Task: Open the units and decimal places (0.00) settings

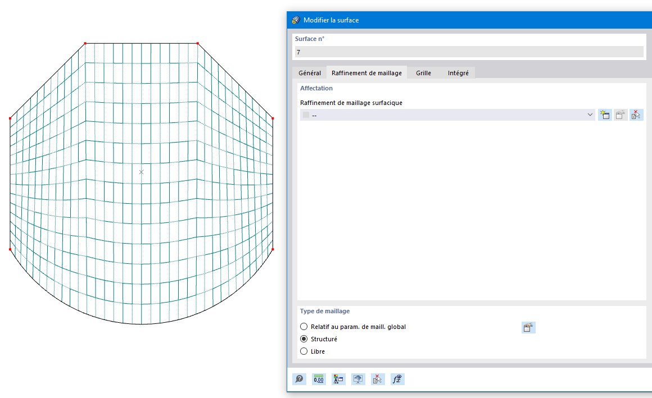Action: (319, 379)
